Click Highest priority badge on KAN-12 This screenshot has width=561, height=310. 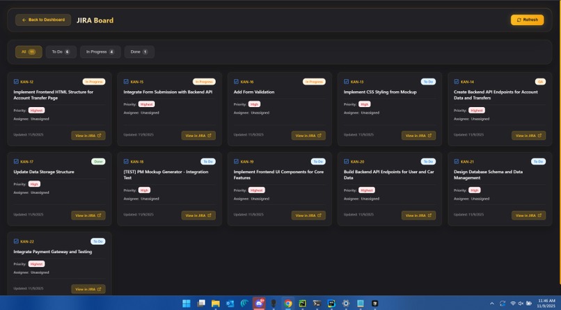pyautogui.click(x=36, y=111)
